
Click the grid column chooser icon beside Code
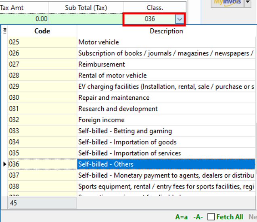4,31
